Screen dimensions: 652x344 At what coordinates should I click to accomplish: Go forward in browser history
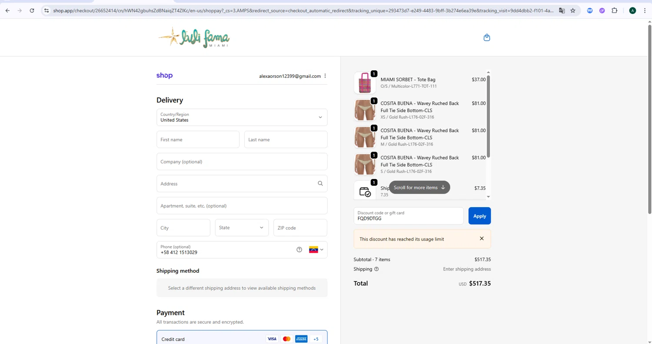[20, 10]
